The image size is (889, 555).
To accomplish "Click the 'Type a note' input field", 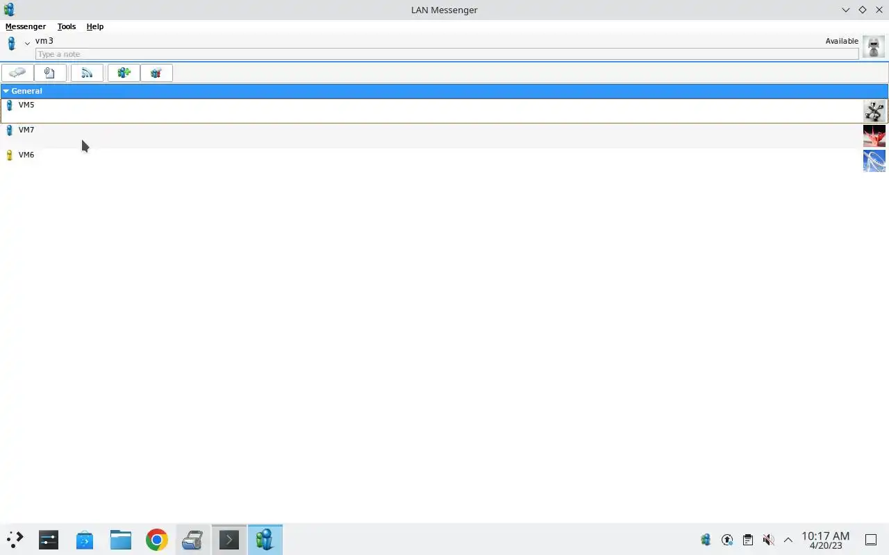I will 447,54.
